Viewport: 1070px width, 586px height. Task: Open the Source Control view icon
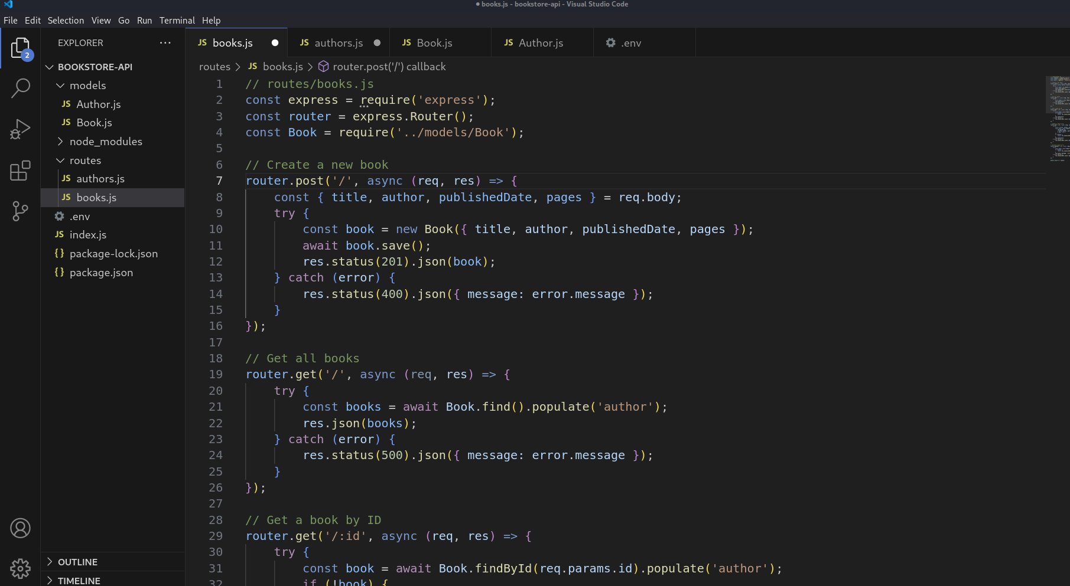20,211
